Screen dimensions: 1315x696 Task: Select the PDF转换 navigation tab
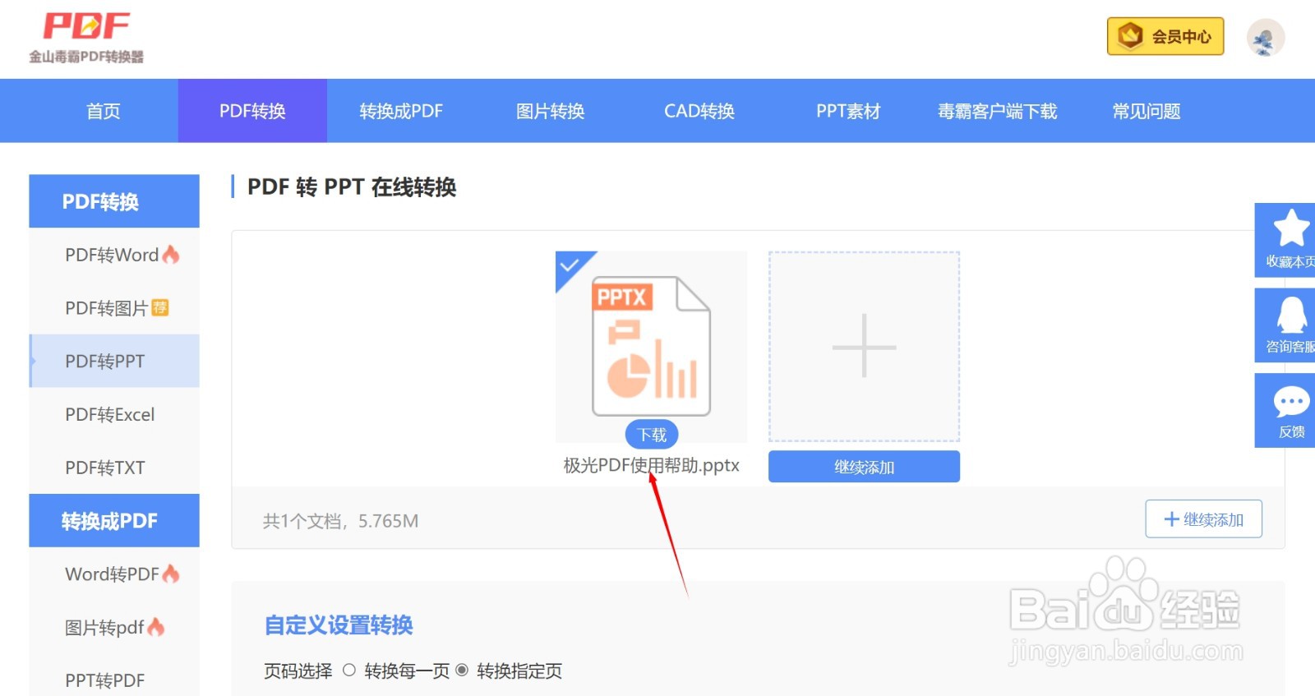tap(252, 111)
